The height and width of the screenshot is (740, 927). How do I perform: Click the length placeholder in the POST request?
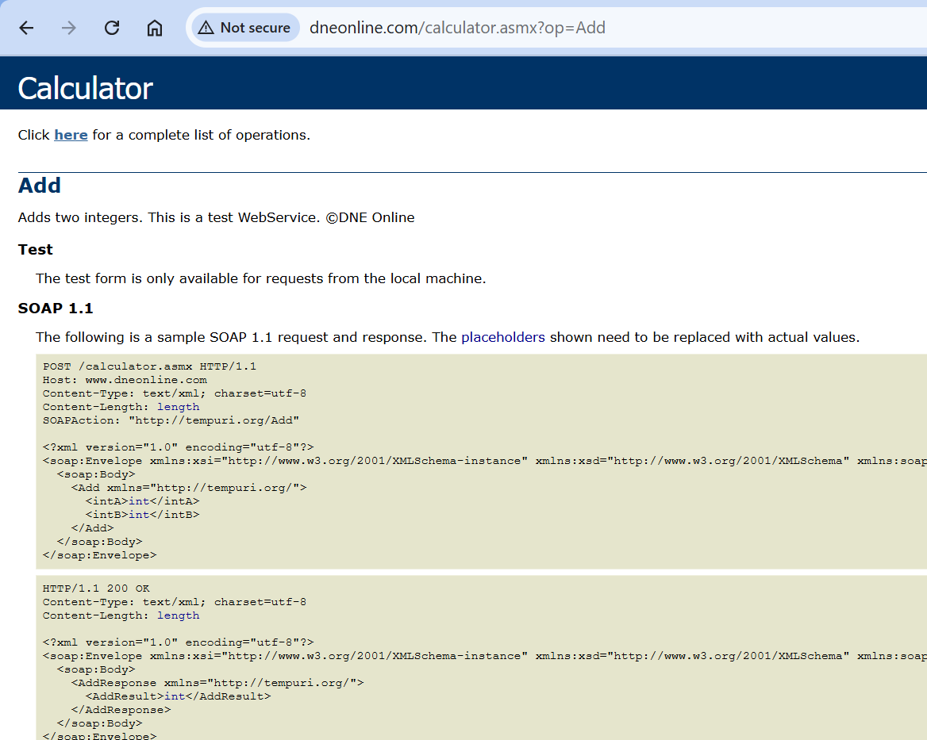(178, 407)
